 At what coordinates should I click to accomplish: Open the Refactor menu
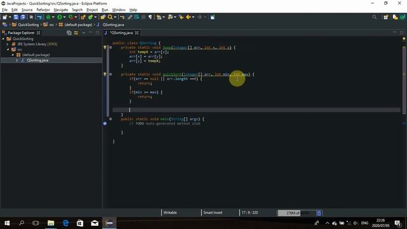click(x=43, y=10)
